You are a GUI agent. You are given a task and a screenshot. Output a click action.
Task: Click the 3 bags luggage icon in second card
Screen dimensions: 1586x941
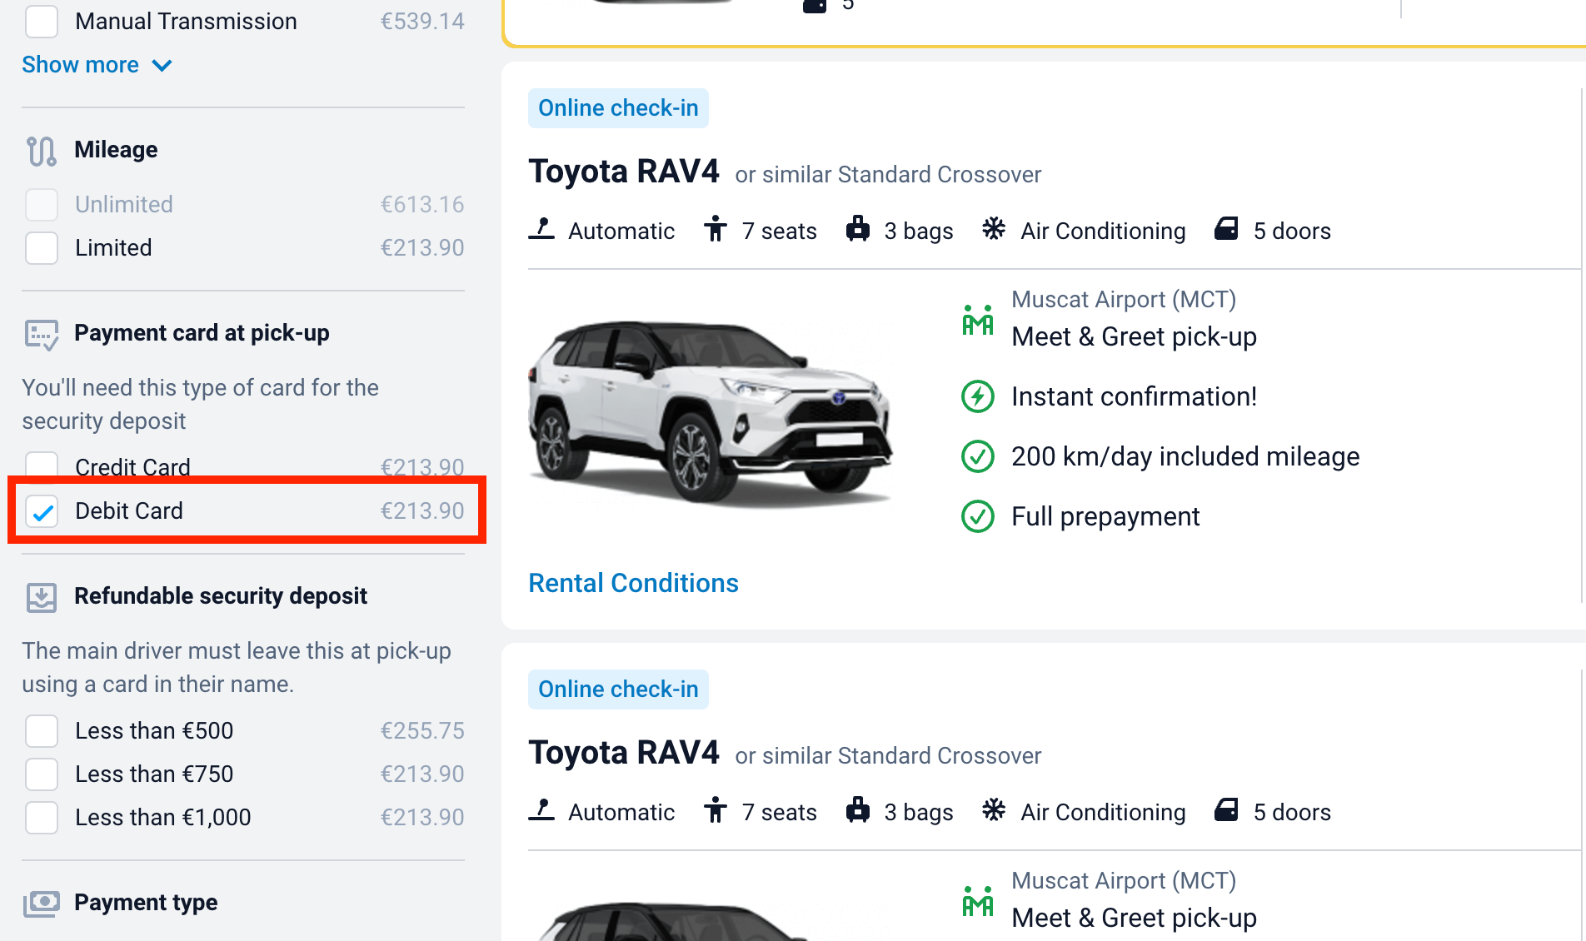(x=858, y=809)
